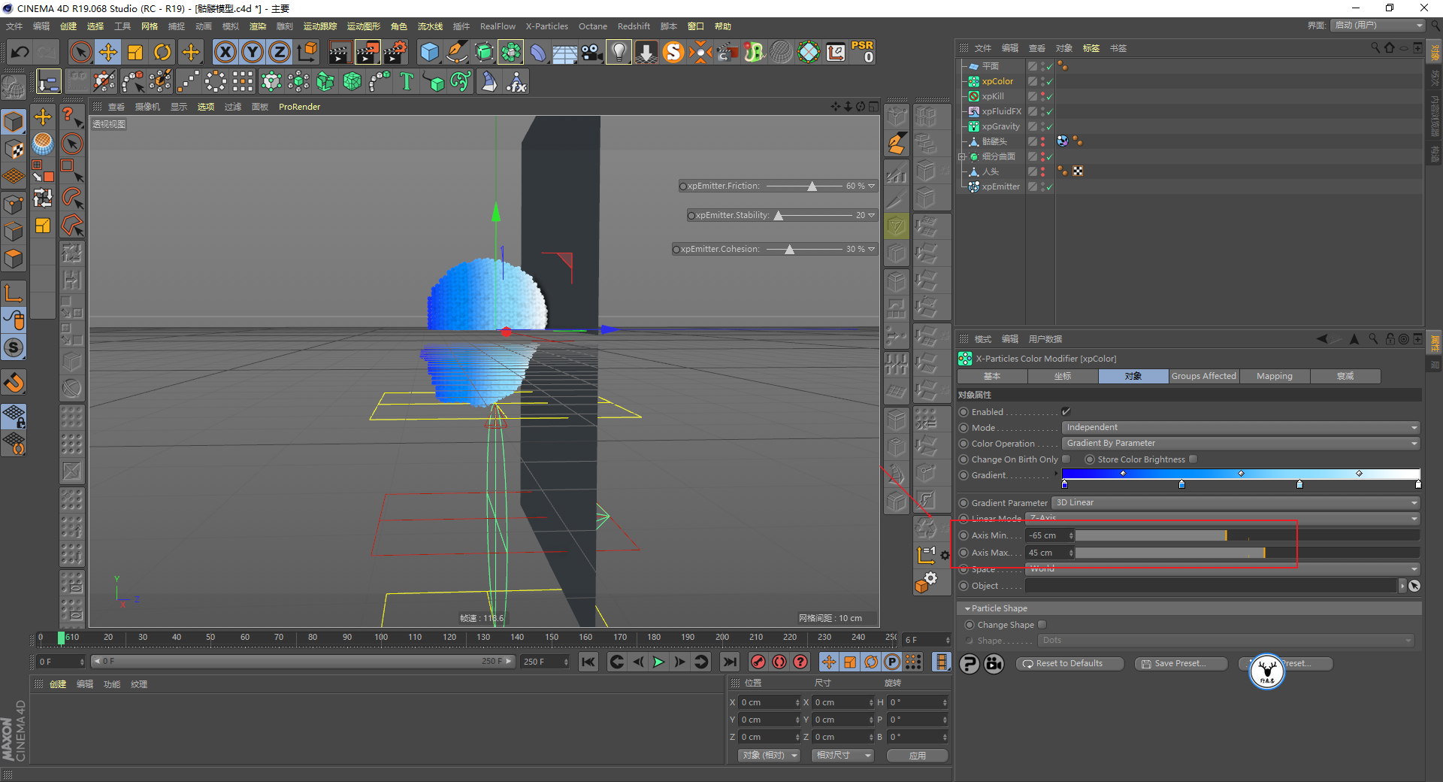Open the Linear Mode dropdown
The width and height of the screenshot is (1443, 782).
tap(1223, 519)
